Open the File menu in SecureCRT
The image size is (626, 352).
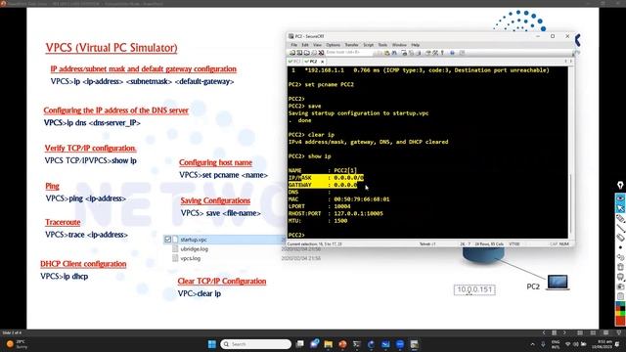[x=293, y=45]
